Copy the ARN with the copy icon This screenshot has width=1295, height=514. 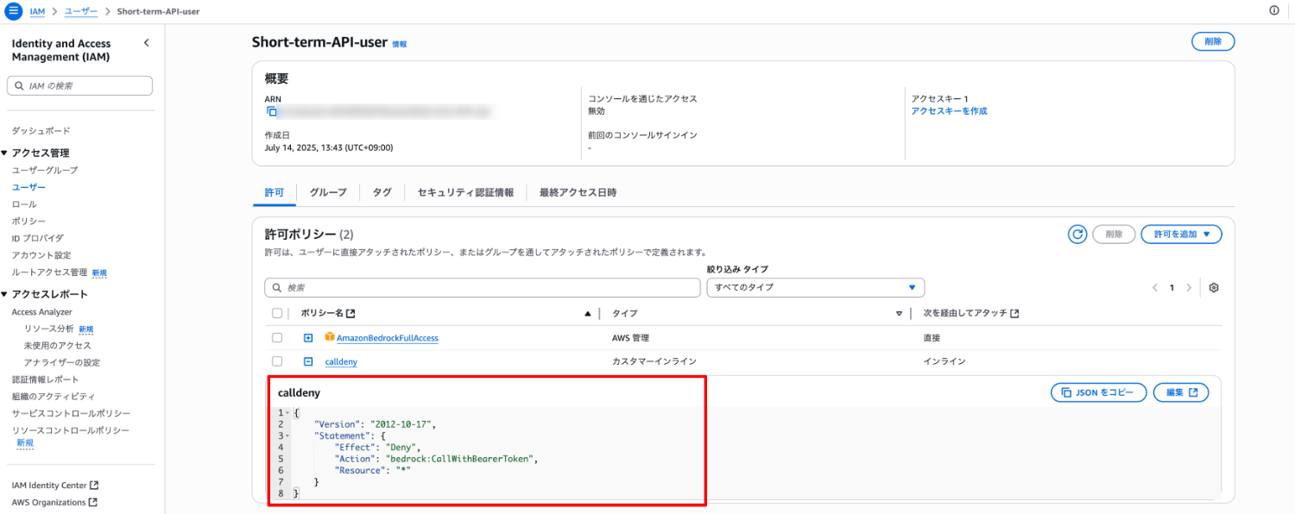[x=271, y=111]
